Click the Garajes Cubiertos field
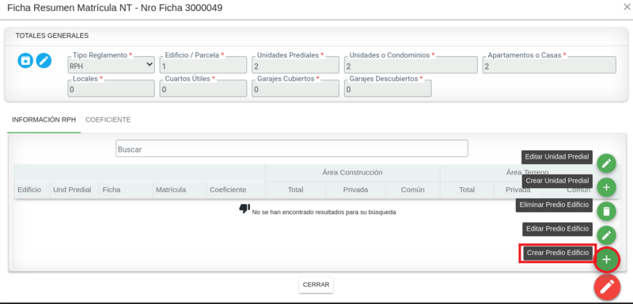Screen dimensions: 633x304 (x=295, y=88)
